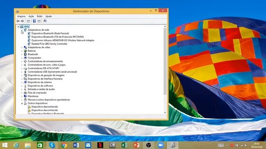The image size is (266, 149).
Task: Select Qualcomm Atheros AR9485WB-EG Wireless Network Adapter
Action: click(63, 41)
